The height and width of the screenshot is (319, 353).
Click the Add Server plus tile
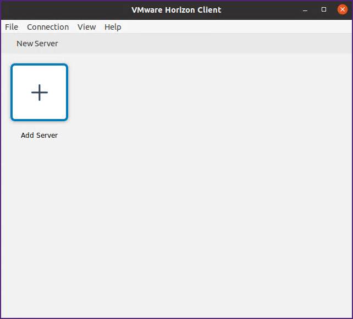point(40,92)
